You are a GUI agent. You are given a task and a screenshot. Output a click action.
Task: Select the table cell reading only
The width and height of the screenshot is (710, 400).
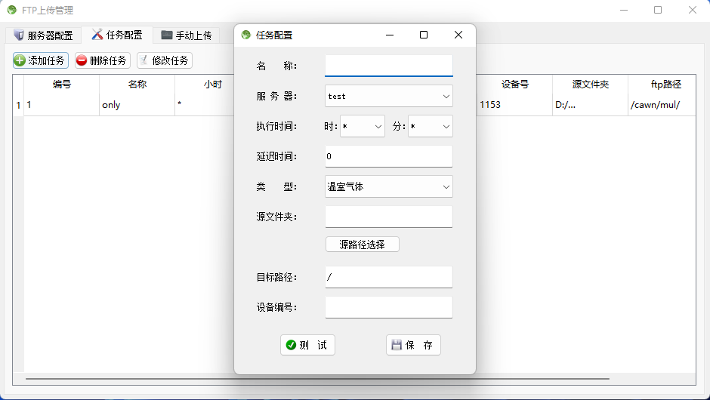(137, 104)
